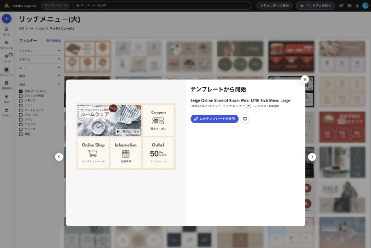Open the 学ぶ lightbulb sidebar icon

click(6, 99)
